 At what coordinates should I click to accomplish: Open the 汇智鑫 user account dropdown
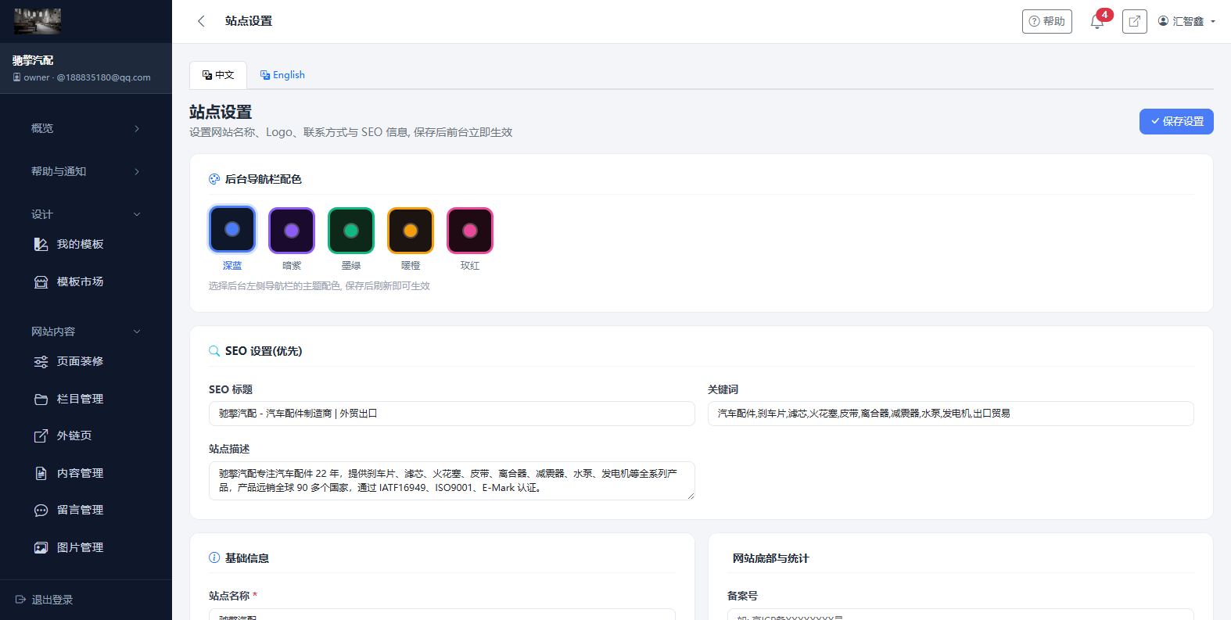coord(1186,21)
